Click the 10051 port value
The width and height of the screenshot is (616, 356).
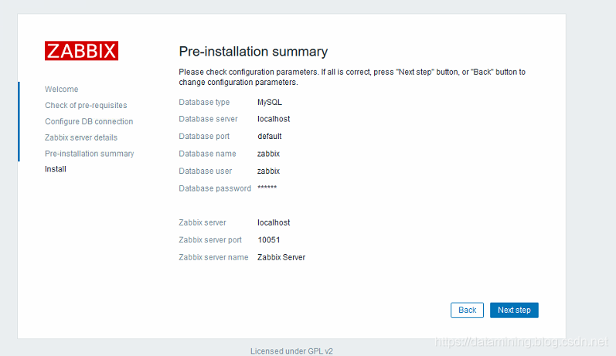click(269, 240)
